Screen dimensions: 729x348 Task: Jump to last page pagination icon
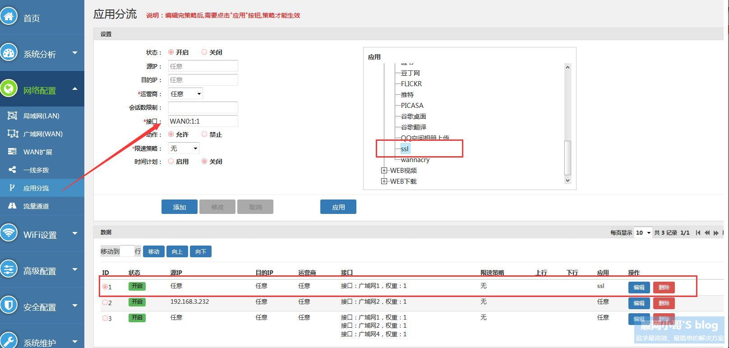pos(724,233)
